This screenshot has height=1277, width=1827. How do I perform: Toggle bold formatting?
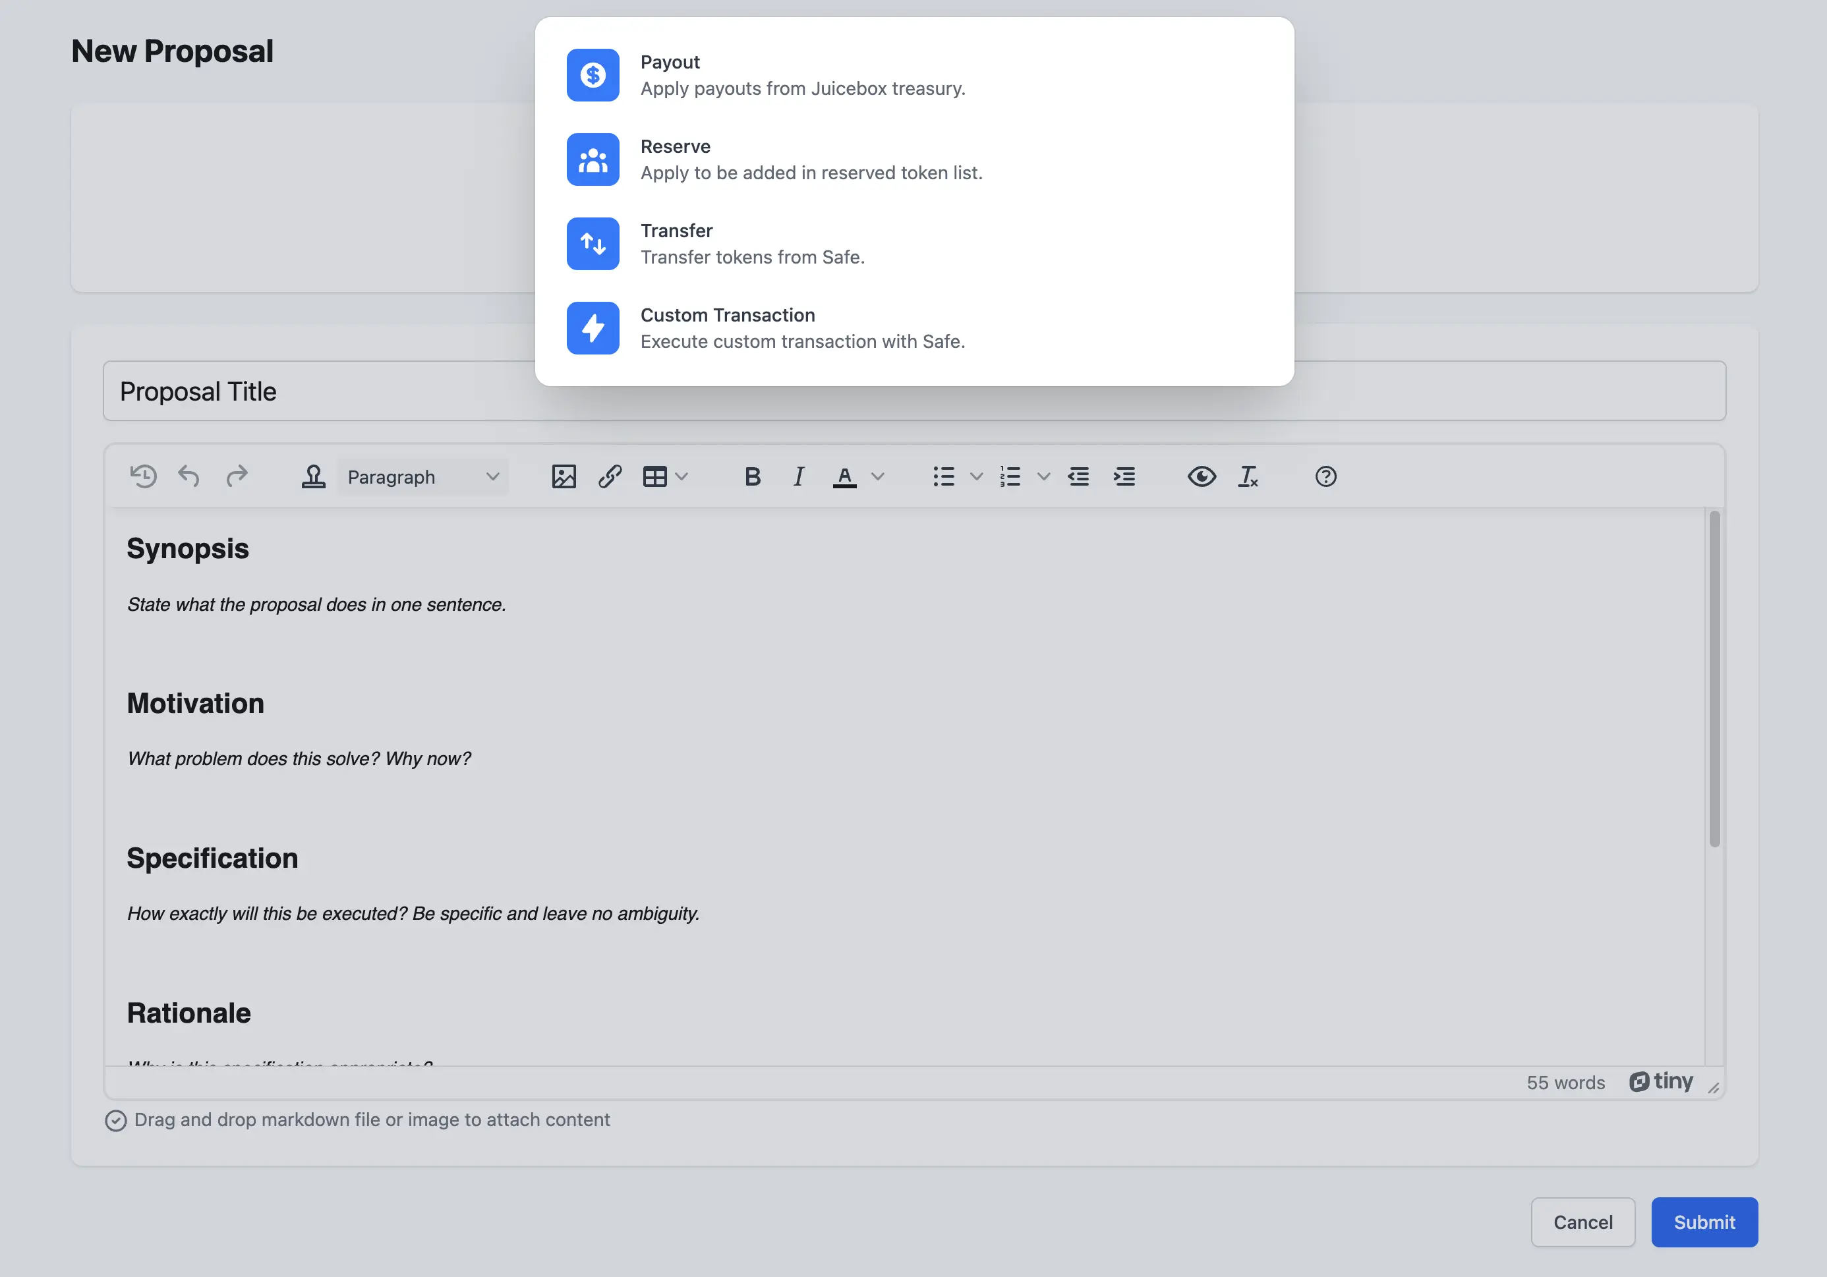click(x=752, y=476)
